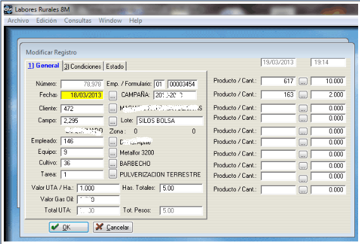Open the Archivo menu
Image resolution: width=360 pixels, height=244 pixels.
[18, 21]
